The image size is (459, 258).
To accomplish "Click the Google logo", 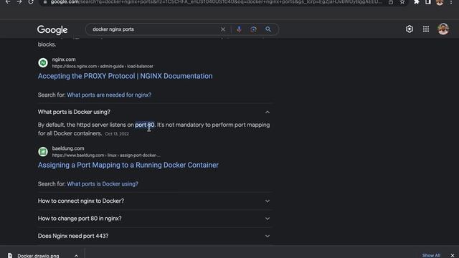I will click(52, 29).
